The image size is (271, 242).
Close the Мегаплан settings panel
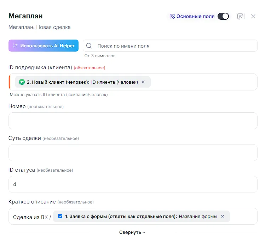(x=253, y=16)
